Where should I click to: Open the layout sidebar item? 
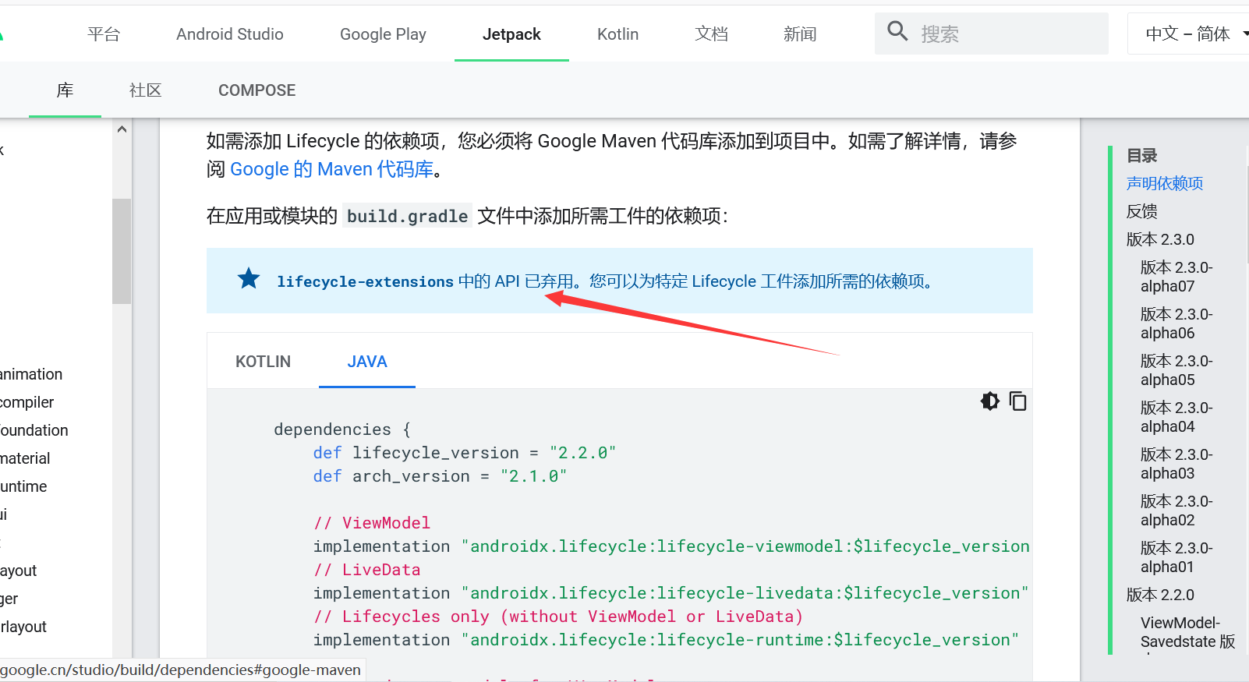tap(19, 571)
